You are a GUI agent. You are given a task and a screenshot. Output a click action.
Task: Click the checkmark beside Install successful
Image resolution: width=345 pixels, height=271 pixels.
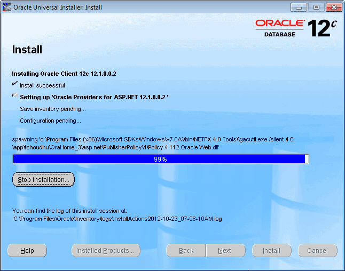coord(15,84)
